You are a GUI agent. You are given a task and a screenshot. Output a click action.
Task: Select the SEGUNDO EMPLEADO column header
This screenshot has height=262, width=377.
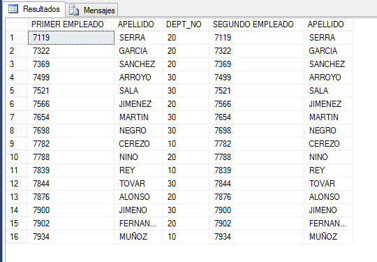[x=256, y=24]
